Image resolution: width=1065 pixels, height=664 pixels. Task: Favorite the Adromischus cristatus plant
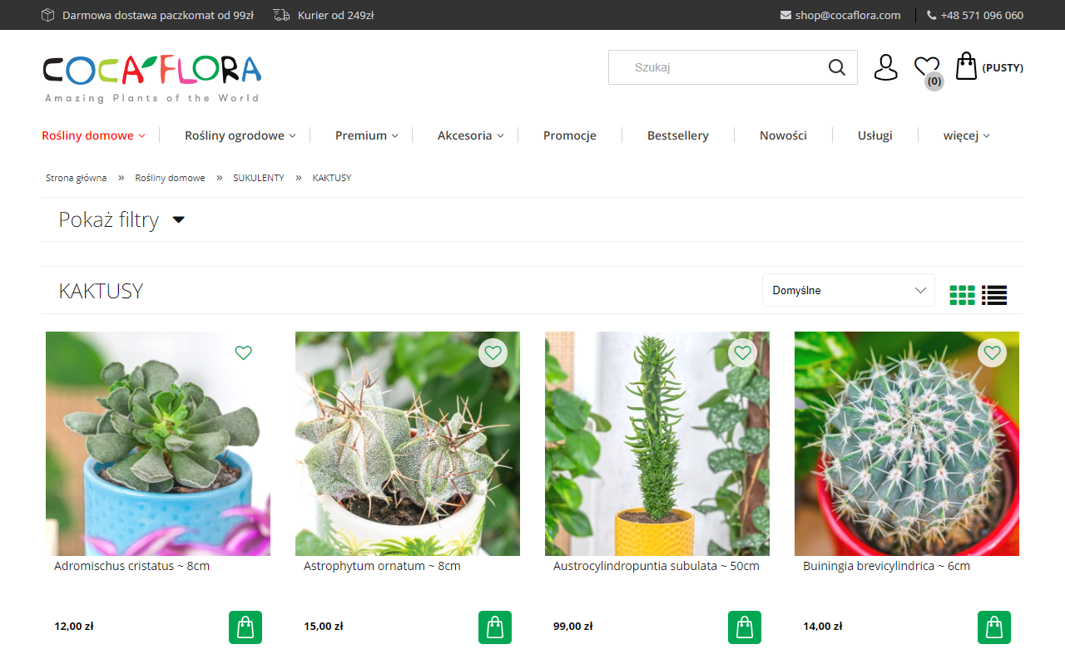click(243, 353)
